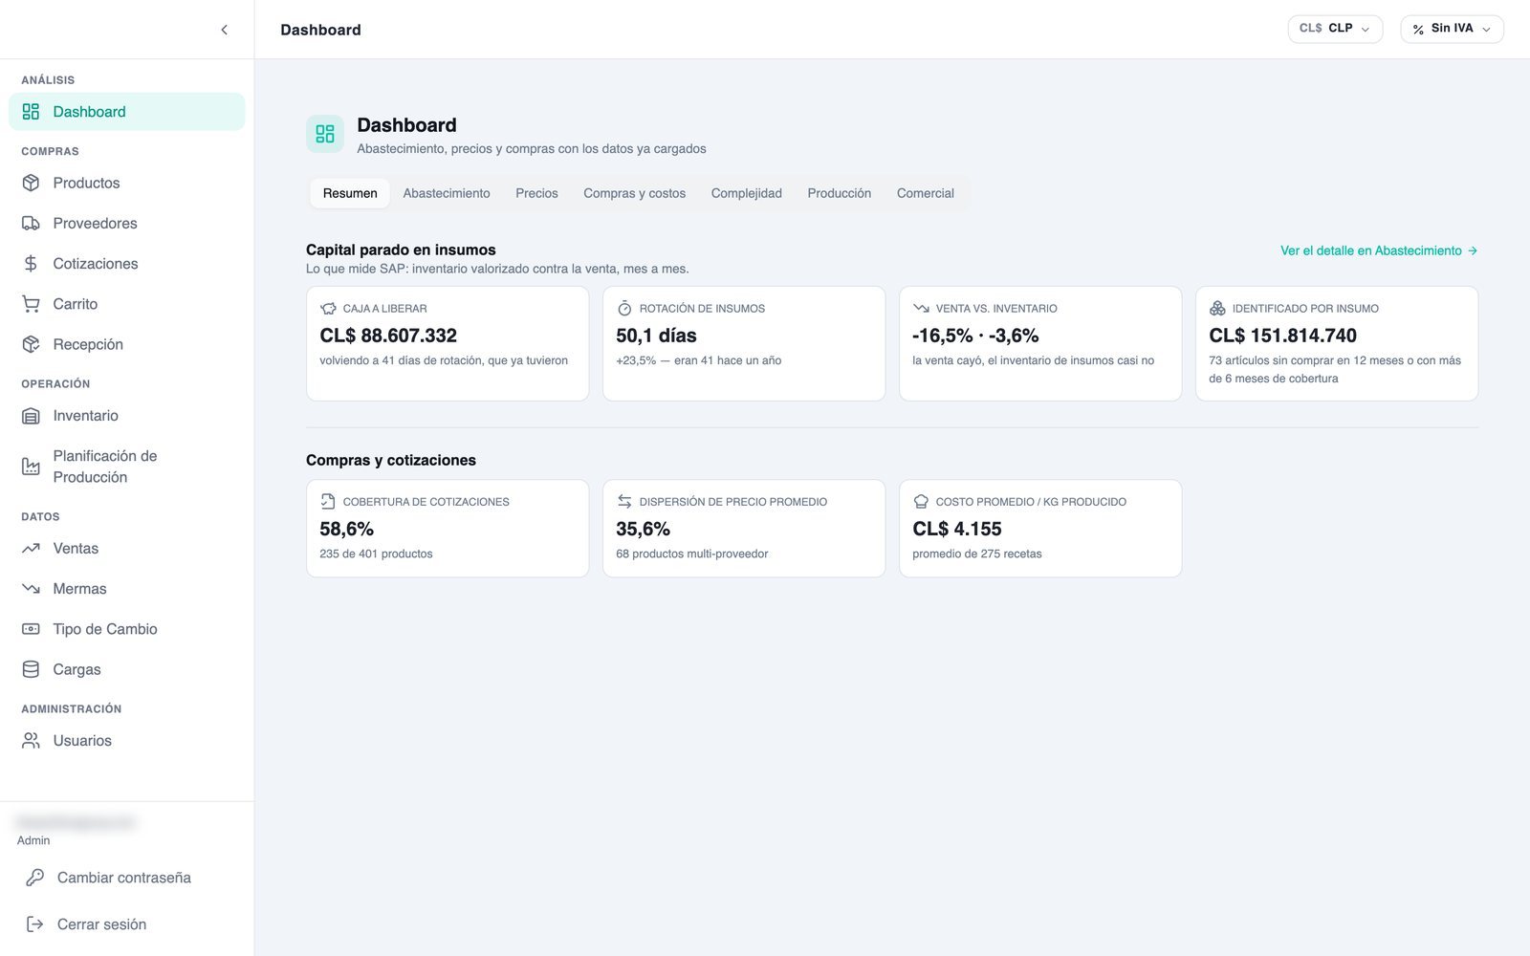Image resolution: width=1530 pixels, height=956 pixels.
Task: Click the CL$ 4.155 cost value
Action: pyautogui.click(x=957, y=529)
